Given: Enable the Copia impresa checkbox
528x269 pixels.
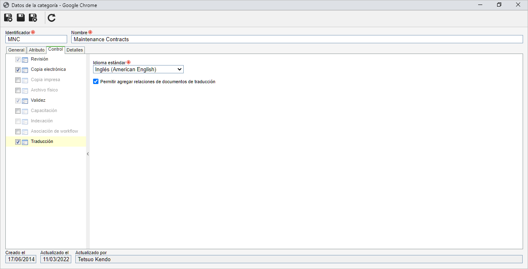Looking at the screenshot, I should tap(18, 80).
